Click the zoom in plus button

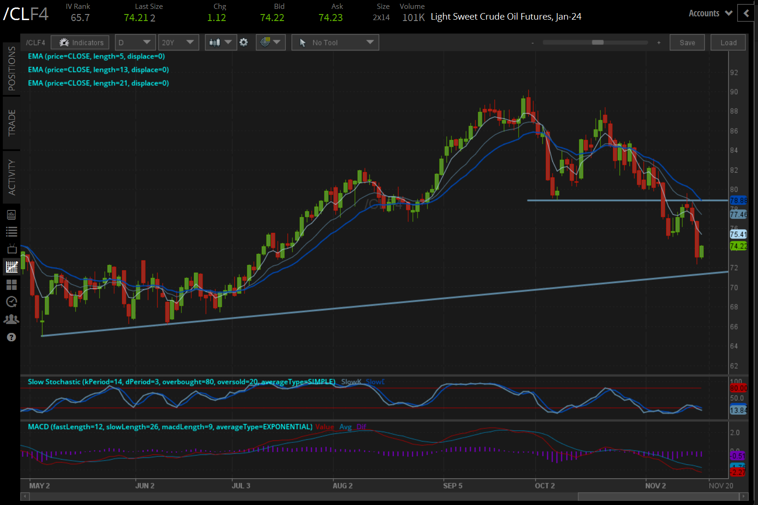(x=659, y=43)
